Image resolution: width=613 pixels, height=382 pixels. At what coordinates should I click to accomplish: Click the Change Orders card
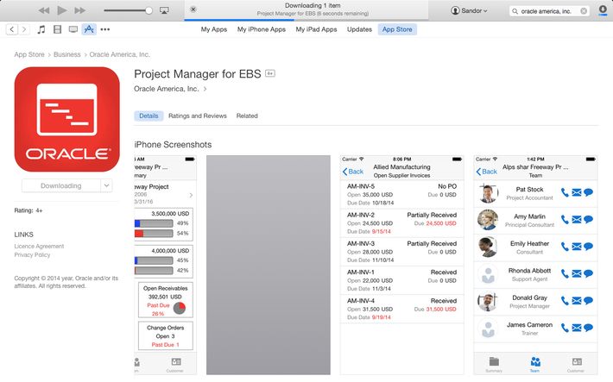(166, 336)
